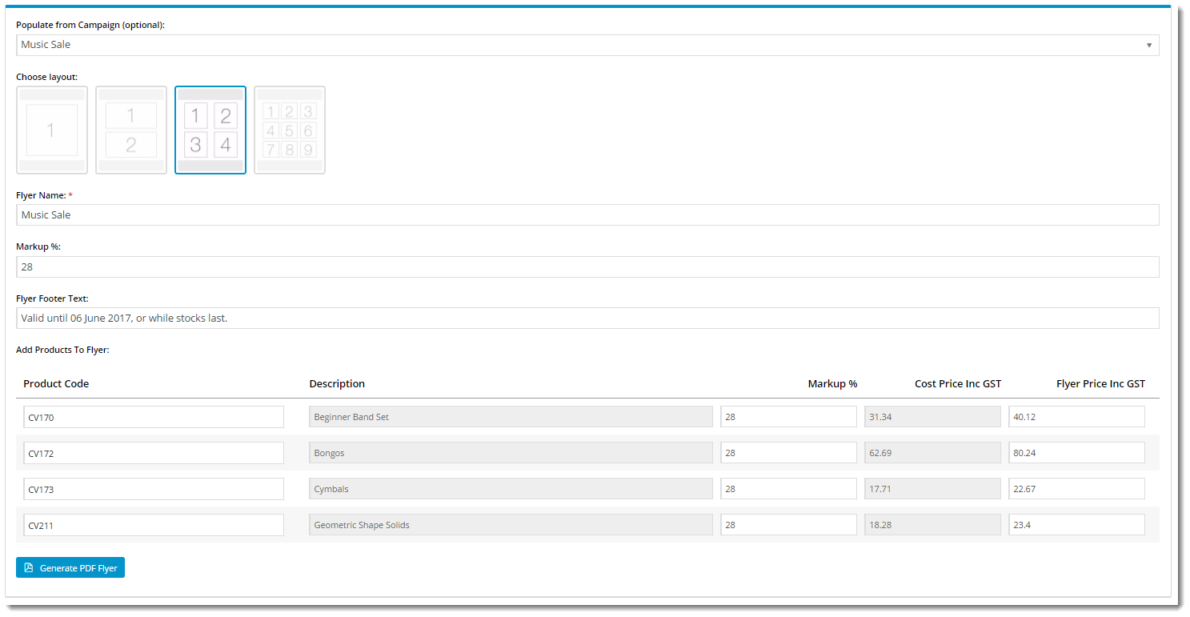Edit markup field in Geometric Shape Solids row

pyautogui.click(x=788, y=525)
